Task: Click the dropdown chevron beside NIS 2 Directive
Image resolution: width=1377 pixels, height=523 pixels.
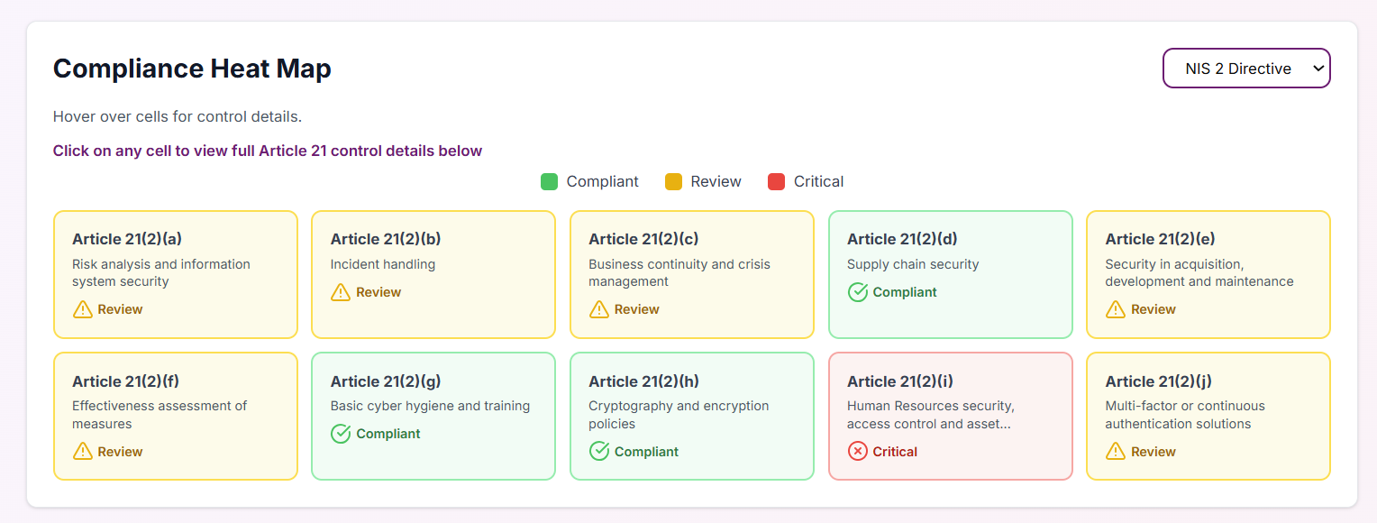Action: pos(1318,68)
